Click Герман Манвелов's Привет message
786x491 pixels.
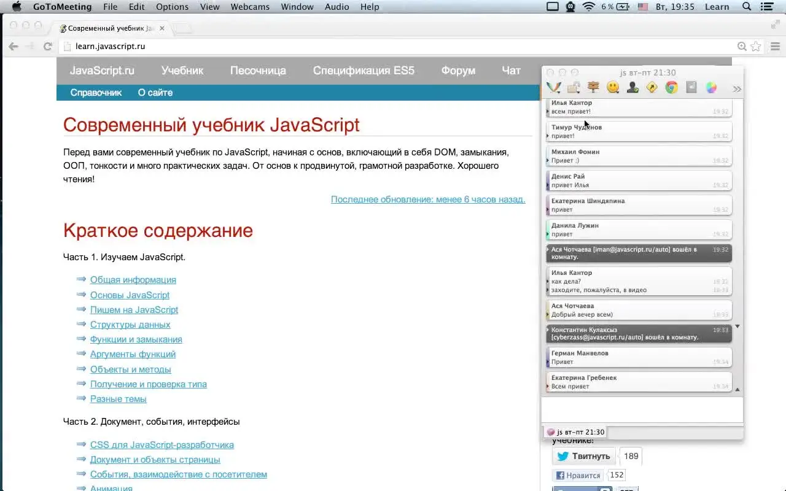click(639, 357)
